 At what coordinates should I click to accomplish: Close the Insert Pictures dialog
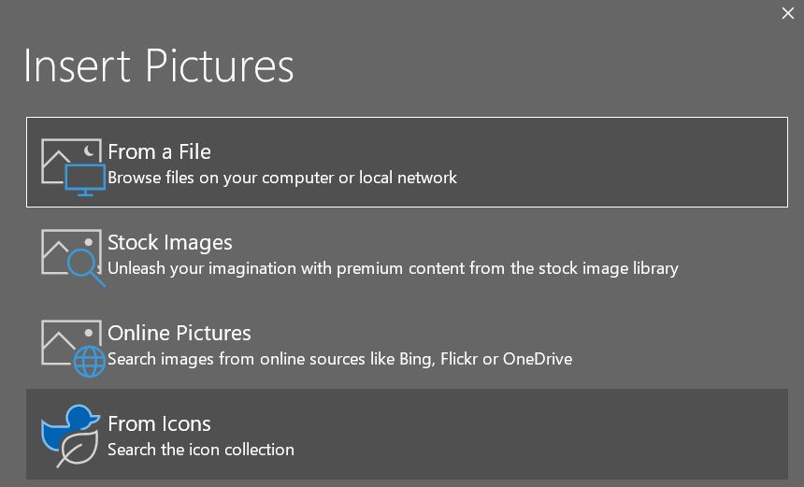pyautogui.click(x=787, y=13)
